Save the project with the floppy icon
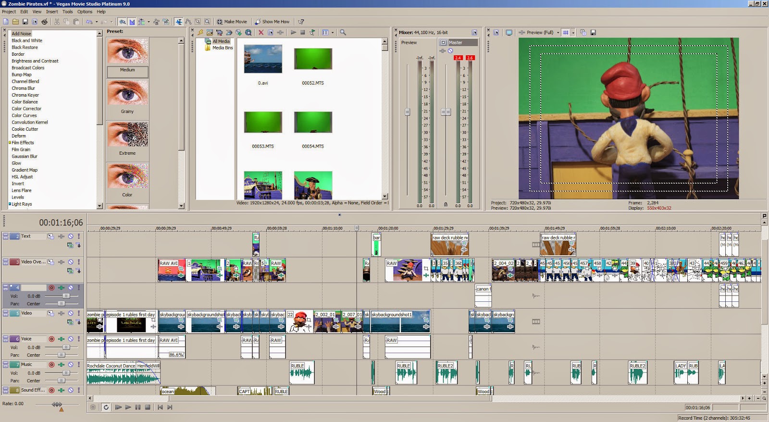 coord(25,22)
